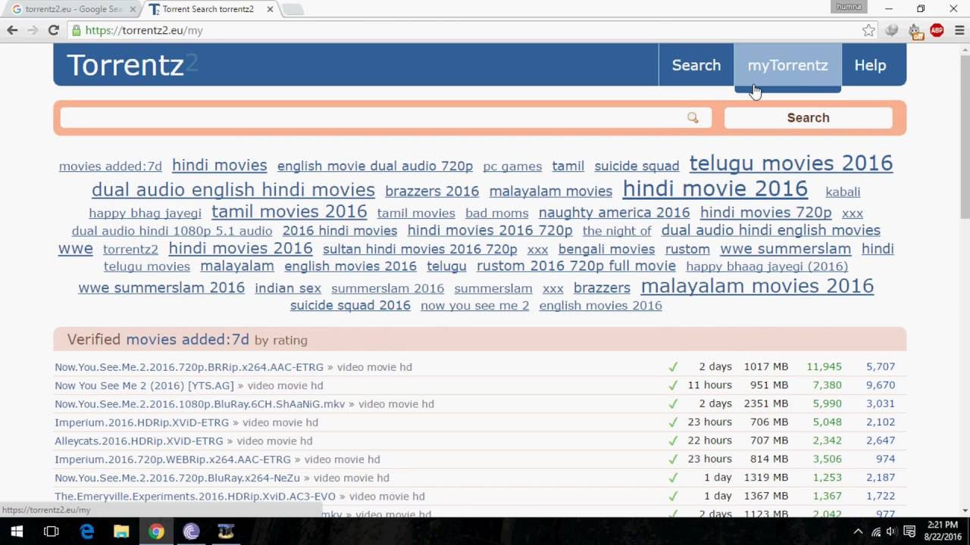This screenshot has width=970, height=545.
Task: Open the Action Center notifications icon
Action: (x=909, y=531)
